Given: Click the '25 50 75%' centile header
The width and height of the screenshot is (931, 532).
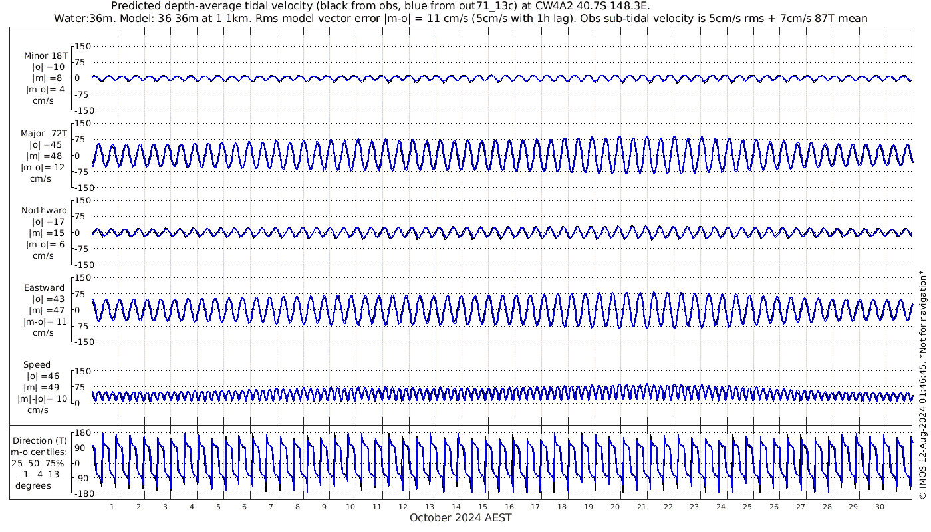Looking at the screenshot, I should click(x=37, y=463).
